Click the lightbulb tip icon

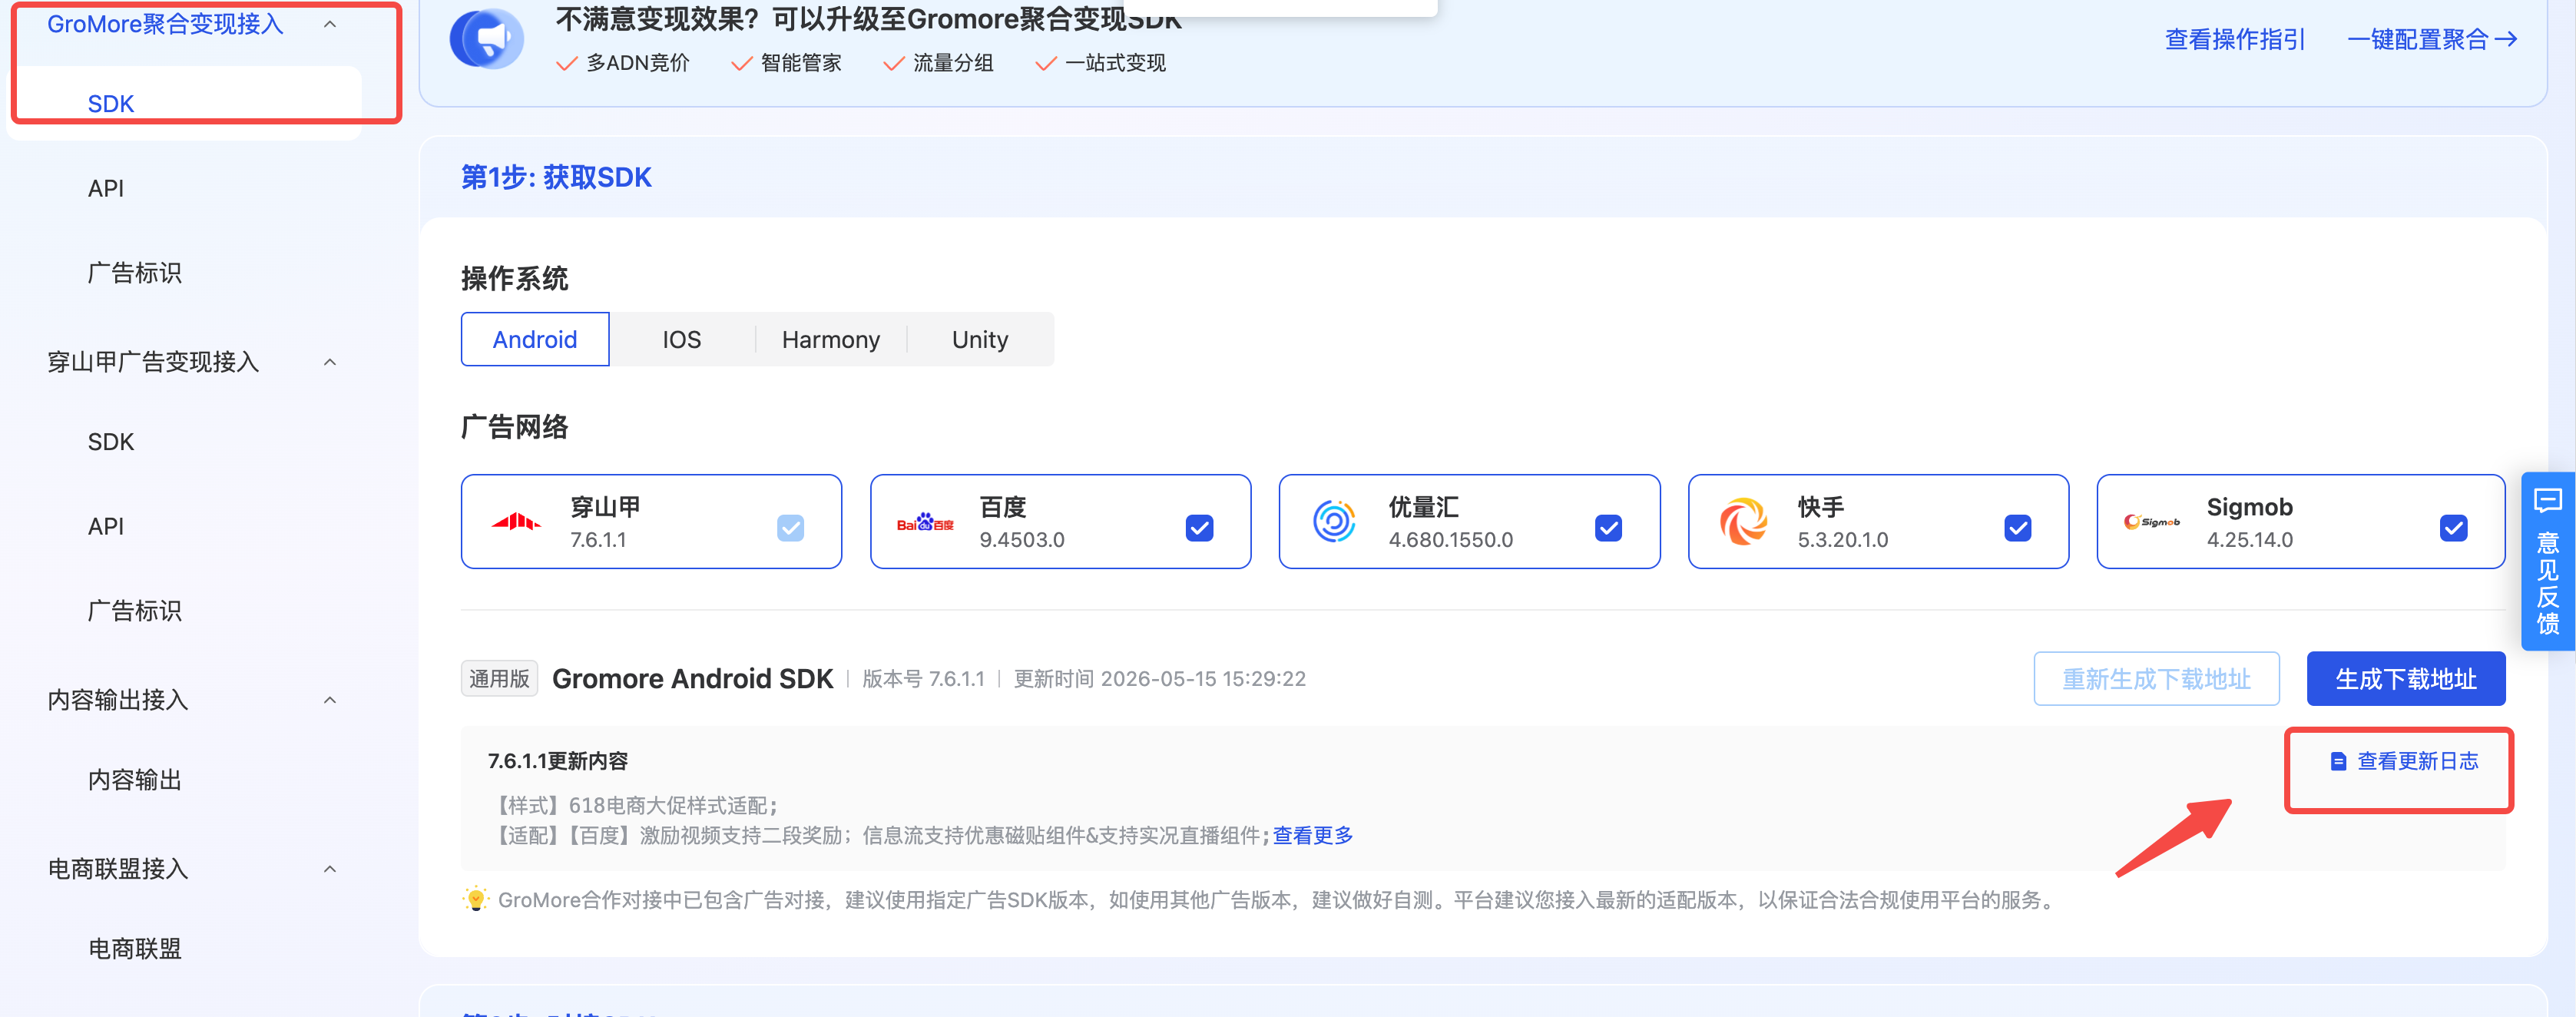pyautogui.click(x=476, y=899)
